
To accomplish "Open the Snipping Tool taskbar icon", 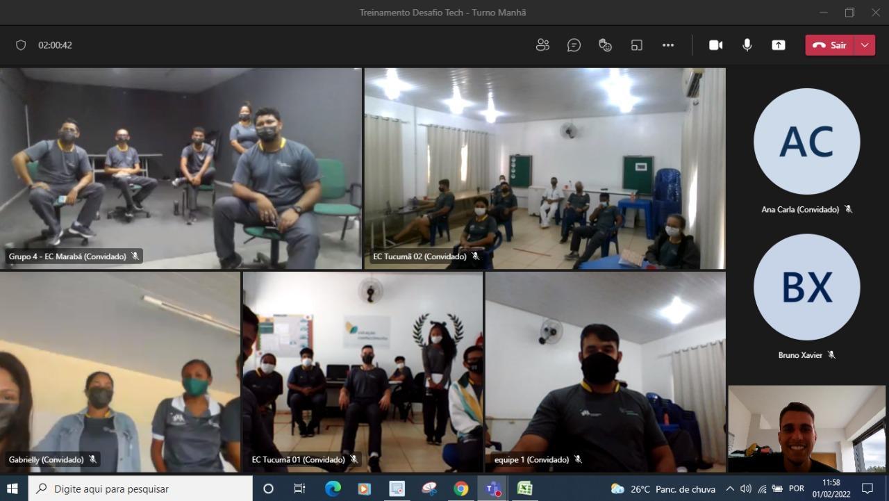I will tap(429, 488).
